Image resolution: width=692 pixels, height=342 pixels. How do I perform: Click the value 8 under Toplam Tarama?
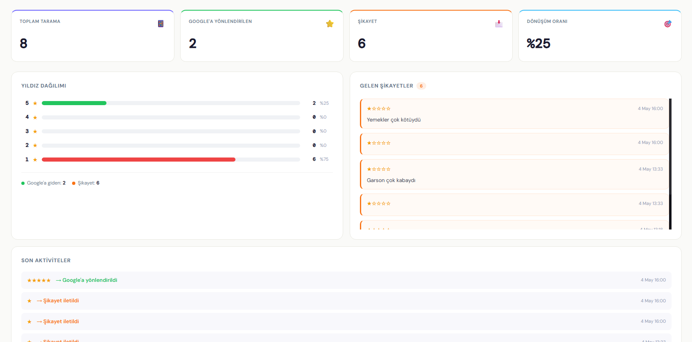(x=24, y=43)
